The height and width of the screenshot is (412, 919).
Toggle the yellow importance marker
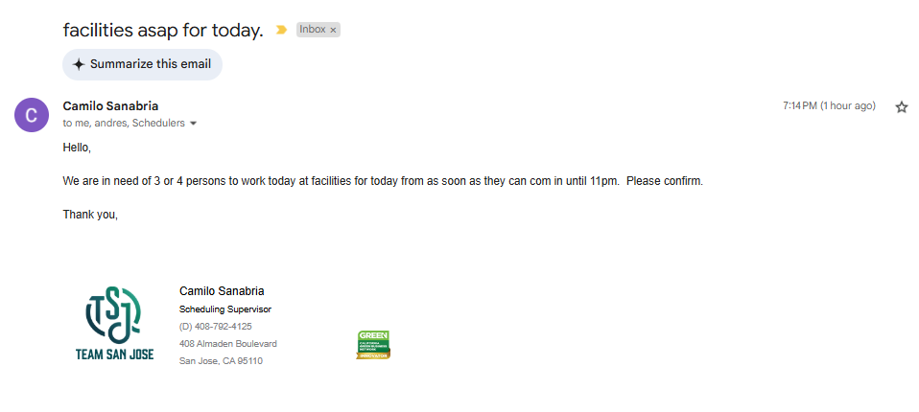[281, 30]
